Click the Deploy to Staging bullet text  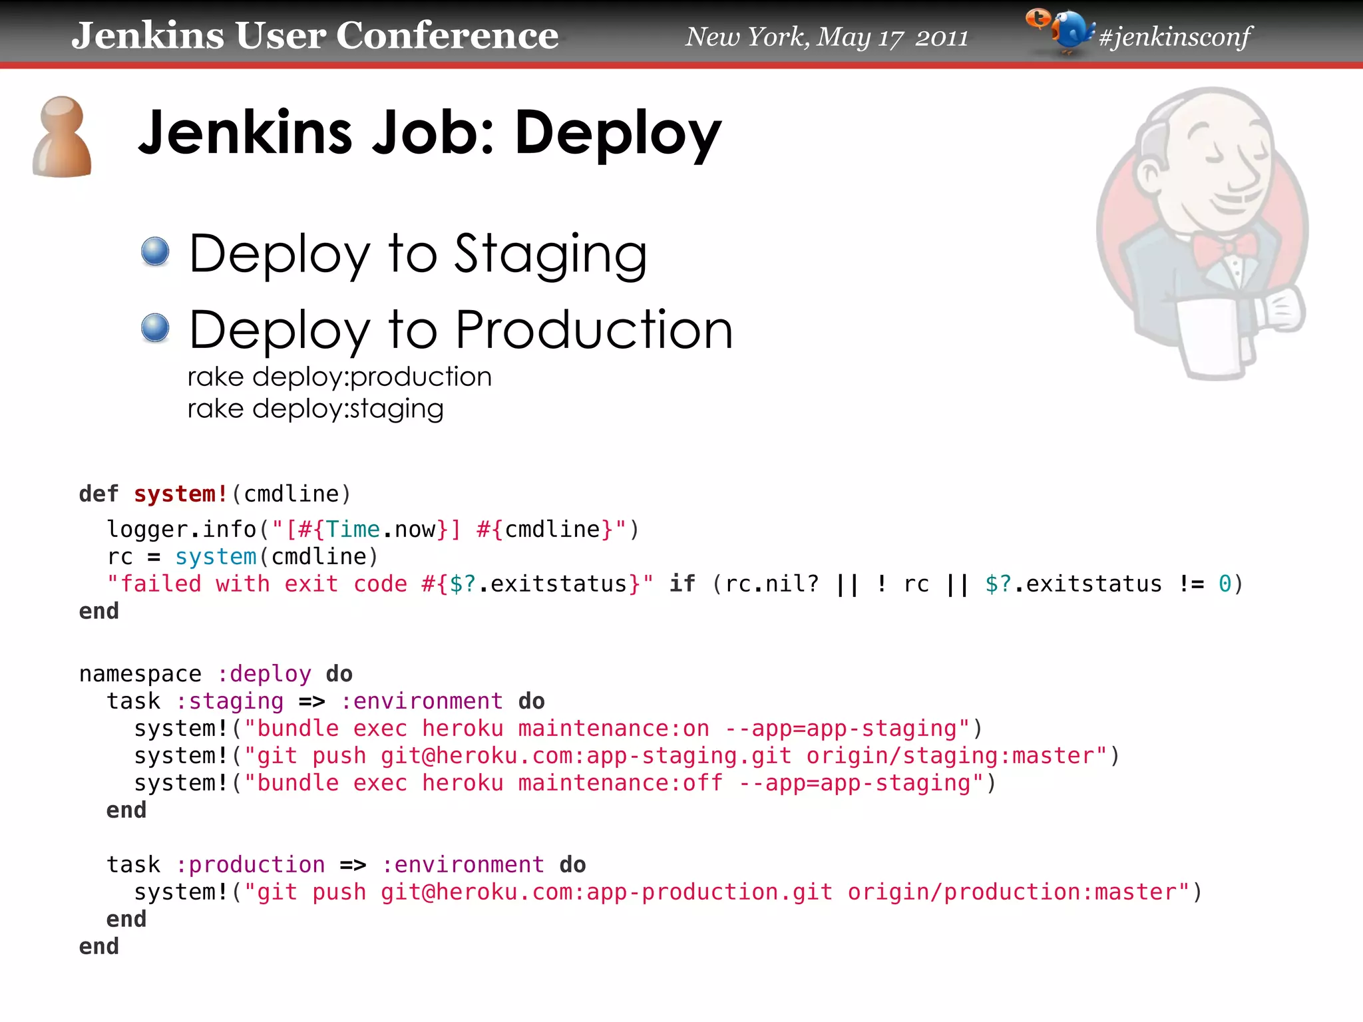(418, 254)
